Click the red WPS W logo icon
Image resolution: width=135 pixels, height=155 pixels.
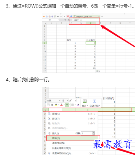68,16
